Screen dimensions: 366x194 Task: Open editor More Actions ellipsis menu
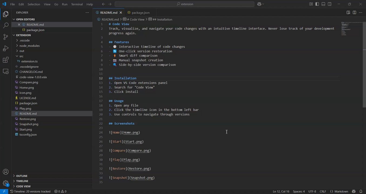point(361,12)
